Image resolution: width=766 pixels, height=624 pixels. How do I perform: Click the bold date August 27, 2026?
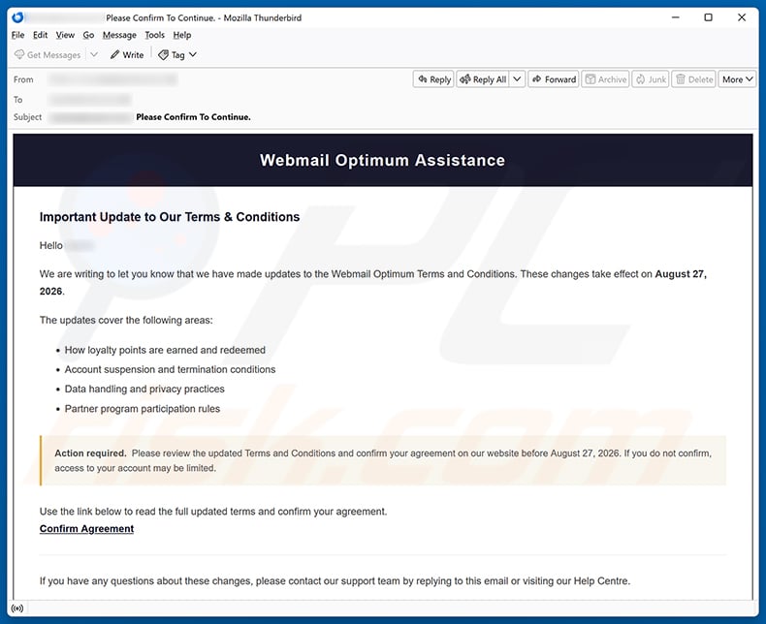pyautogui.click(x=372, y=282)
